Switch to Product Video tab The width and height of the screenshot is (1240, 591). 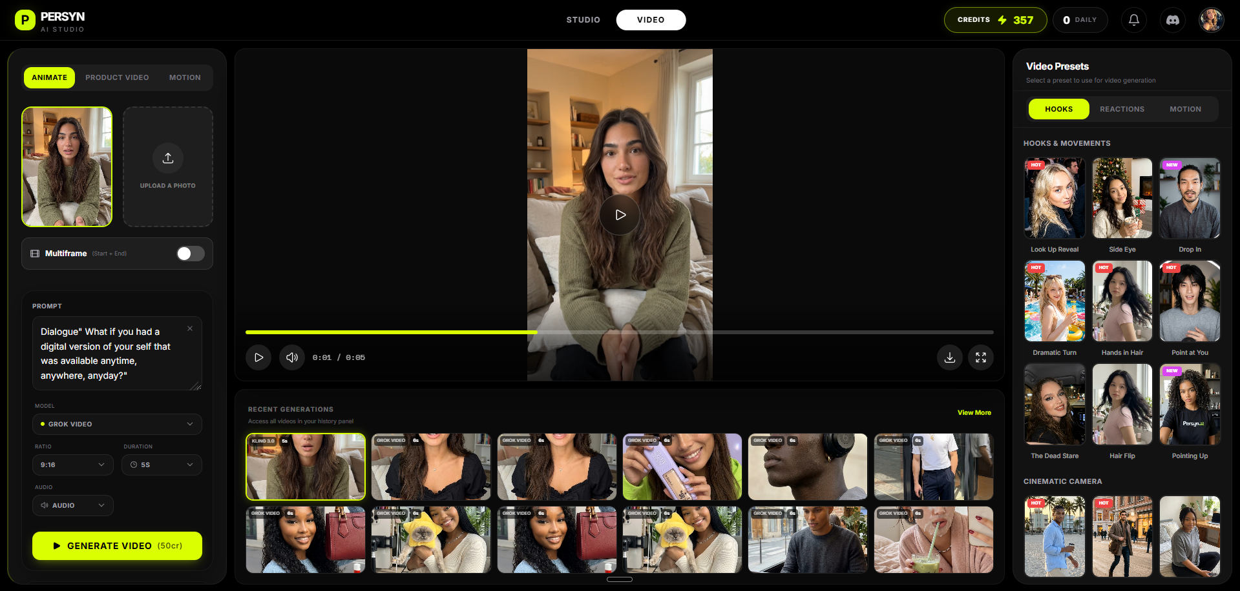click(x=117, y=77)
